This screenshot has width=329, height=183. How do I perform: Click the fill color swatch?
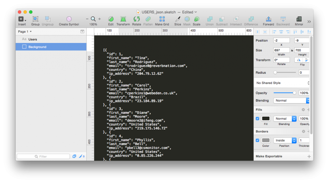pyautogui.click(x=266, y=119)
